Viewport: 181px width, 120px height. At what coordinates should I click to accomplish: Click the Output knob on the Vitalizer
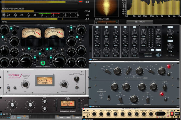(x=151, y=114)
